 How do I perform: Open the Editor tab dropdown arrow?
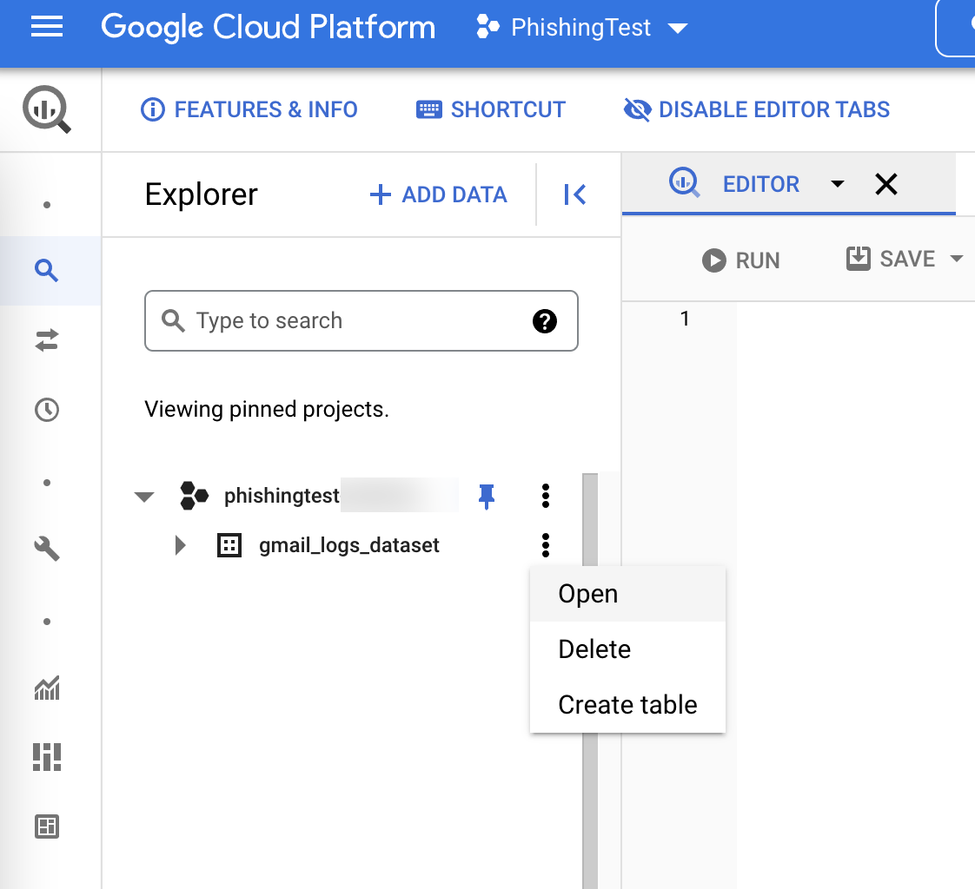pos(838,184)
